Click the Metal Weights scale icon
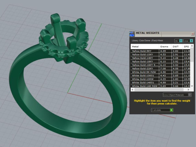Image resolution: width=196 pixels, height=147 pixels. pos(132,34)
